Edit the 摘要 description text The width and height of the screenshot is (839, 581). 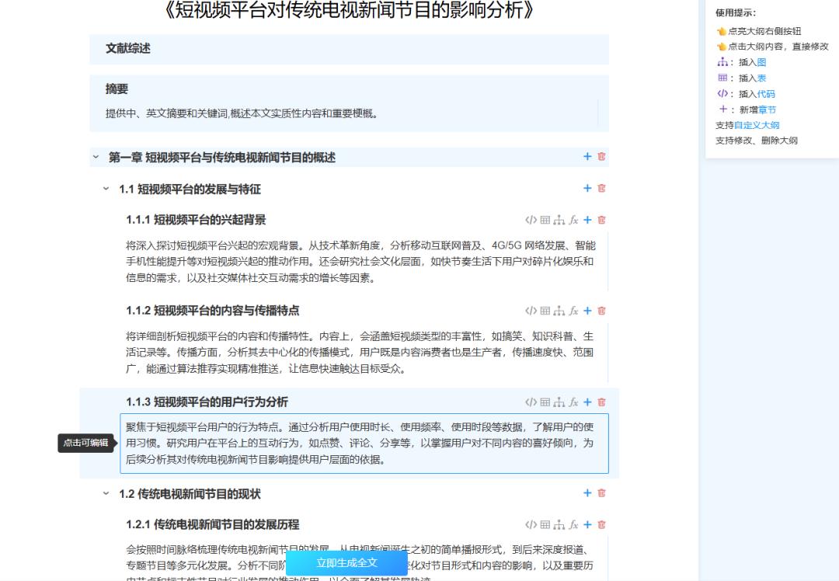242,113
